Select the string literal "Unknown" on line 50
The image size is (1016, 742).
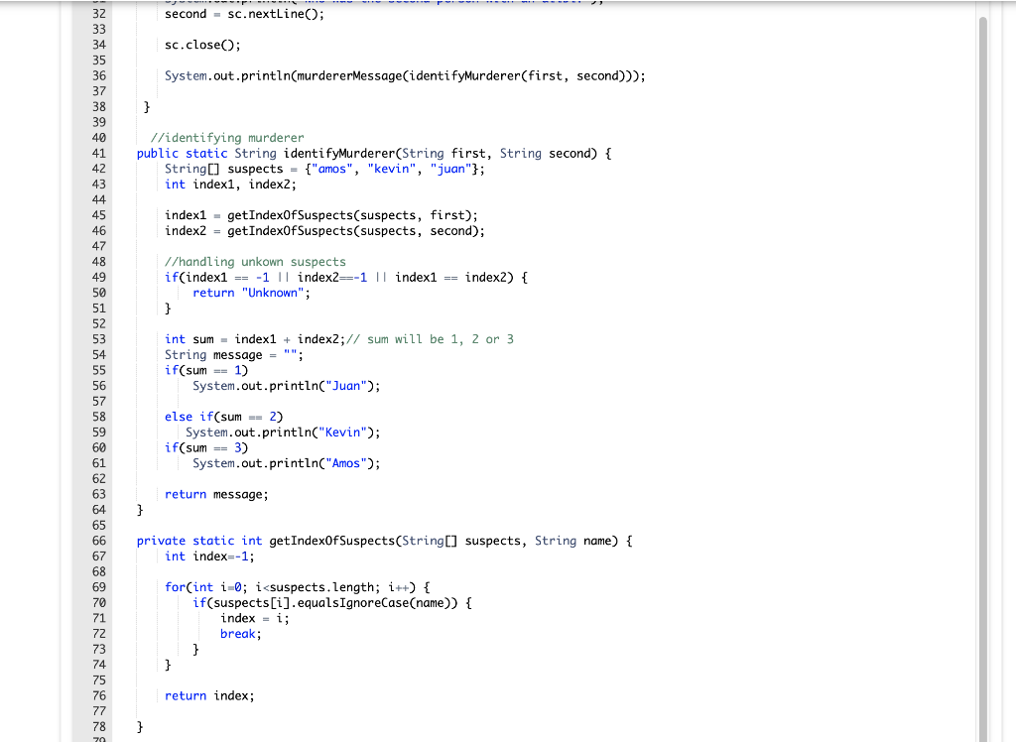[x=275, y=292]
